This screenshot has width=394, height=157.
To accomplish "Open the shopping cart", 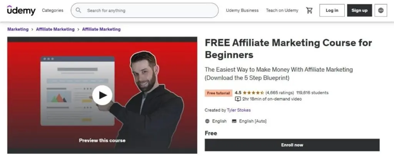I will 309,10.
